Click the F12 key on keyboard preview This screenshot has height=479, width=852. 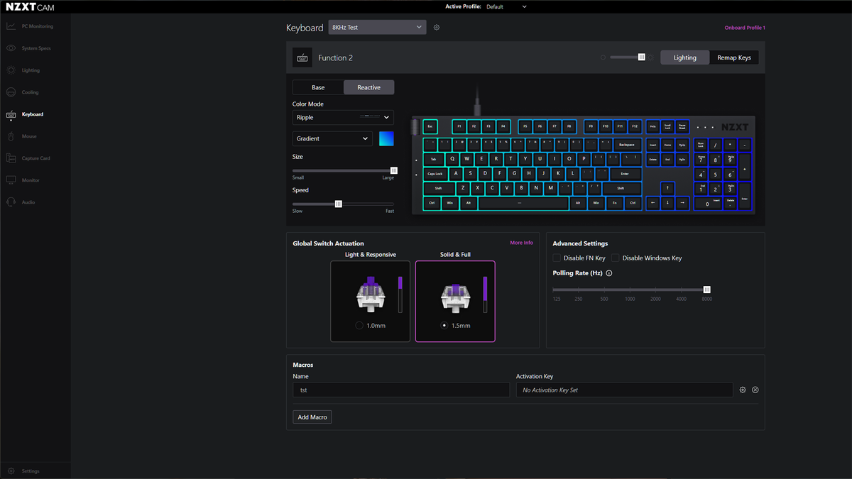click(x=635, y=127)
